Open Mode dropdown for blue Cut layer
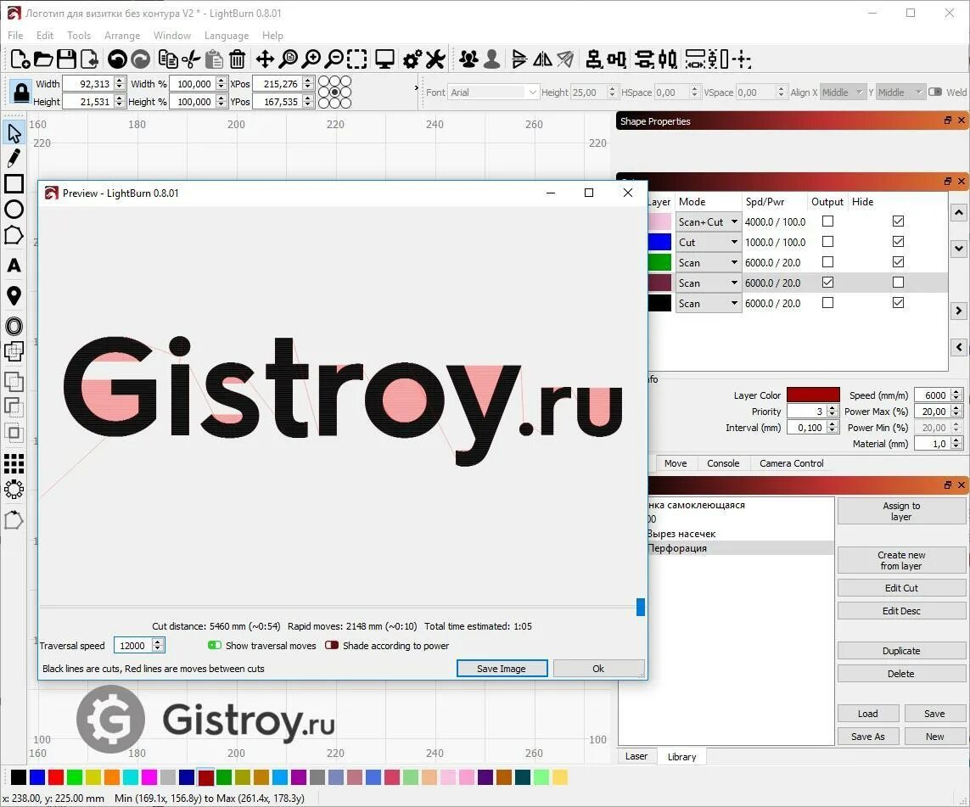Screen dimensions: 970x807 709,242
